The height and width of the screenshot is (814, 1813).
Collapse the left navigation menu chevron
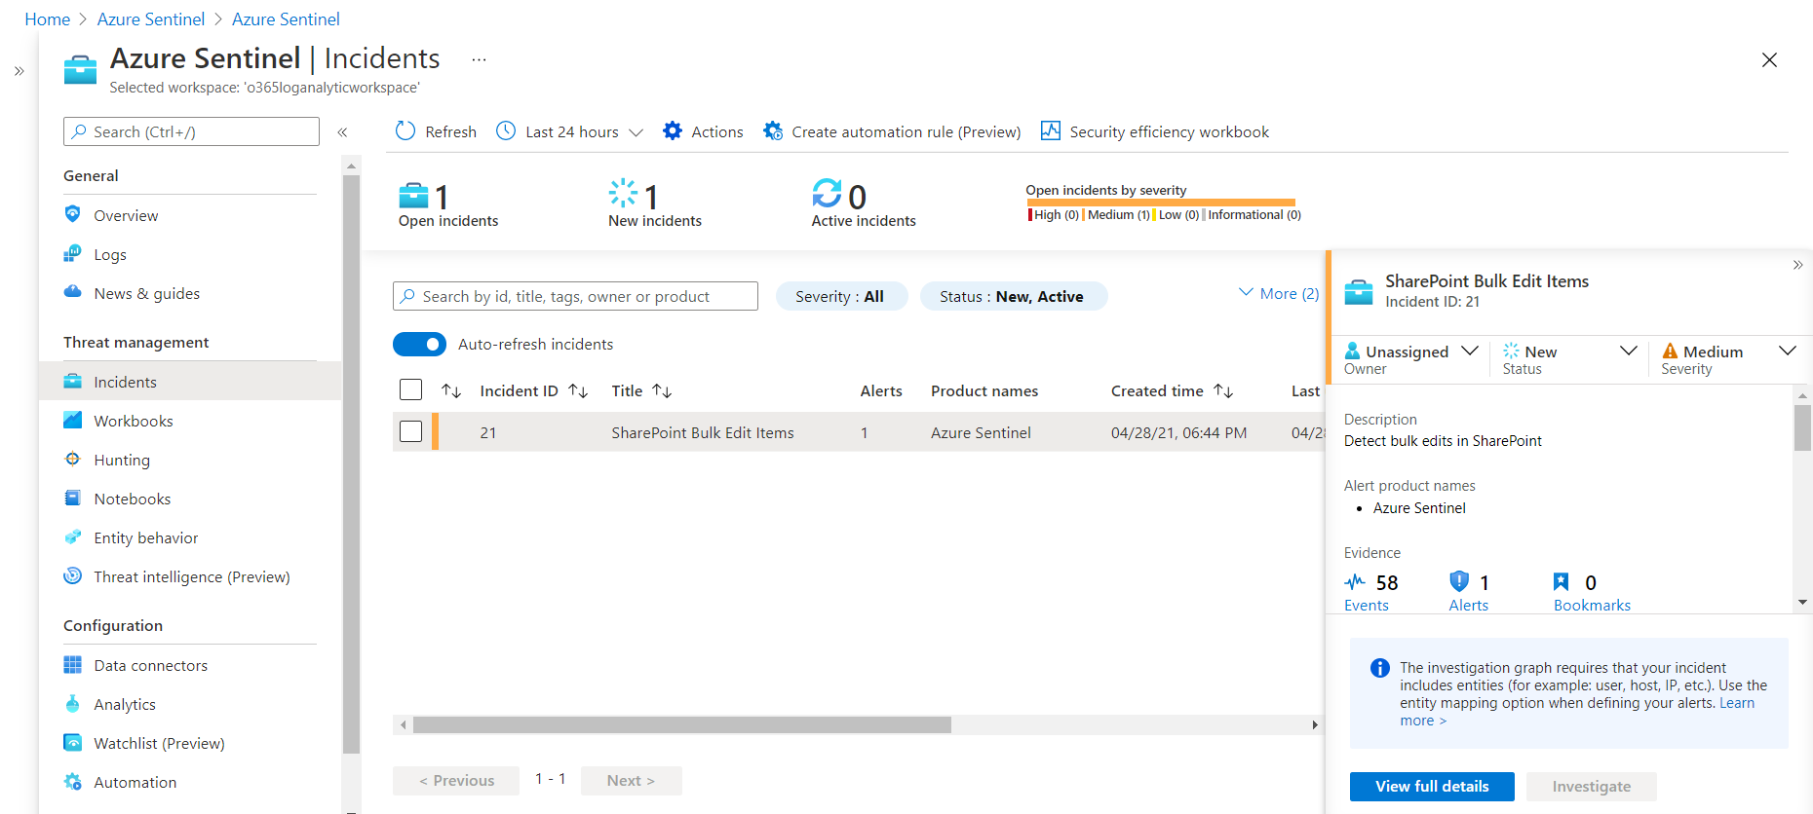click(342, 132)
